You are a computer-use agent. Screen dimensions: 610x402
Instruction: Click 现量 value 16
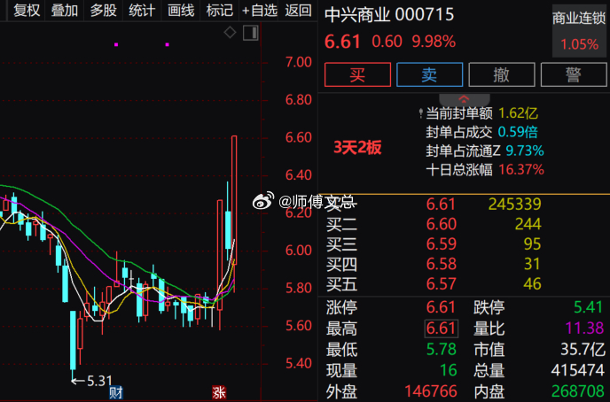(x=448, y=370)
